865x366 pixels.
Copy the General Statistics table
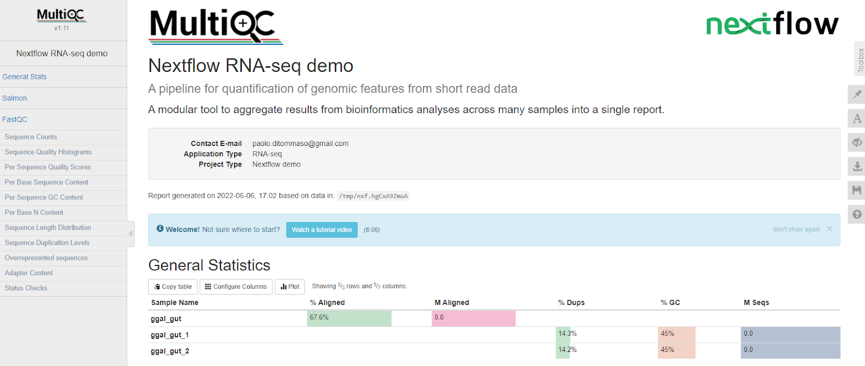tap(173, 287)
